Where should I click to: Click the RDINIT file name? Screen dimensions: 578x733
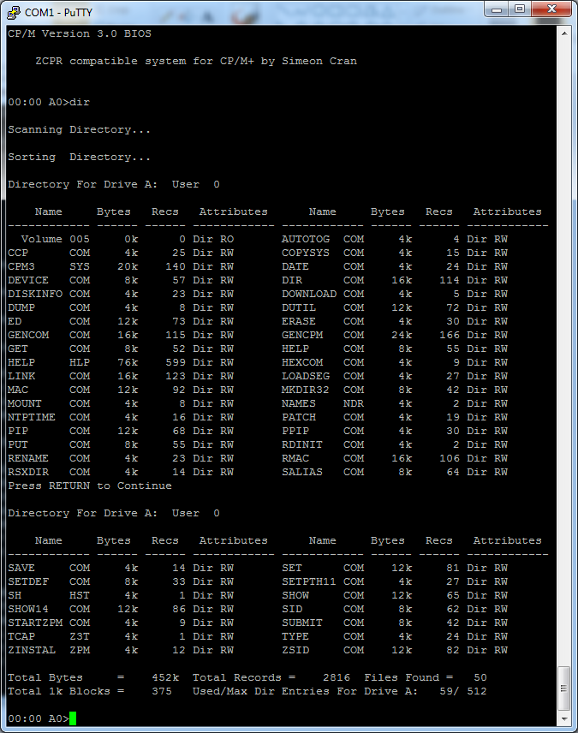click(302, 444)
